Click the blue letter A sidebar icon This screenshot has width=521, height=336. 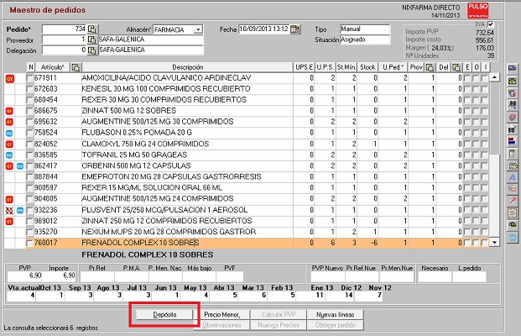[512, 177]
